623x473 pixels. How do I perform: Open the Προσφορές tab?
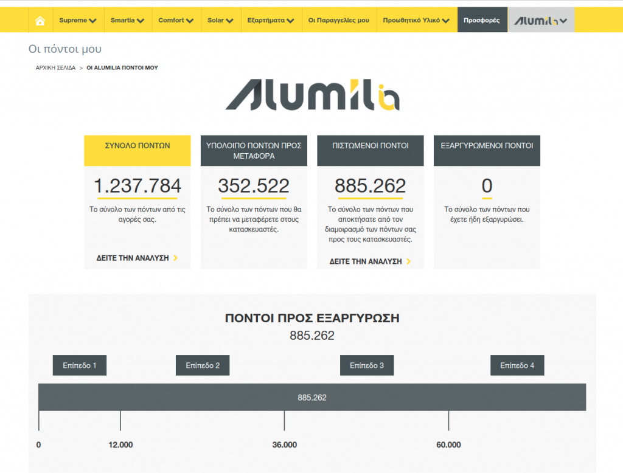(x=481, y=21)
